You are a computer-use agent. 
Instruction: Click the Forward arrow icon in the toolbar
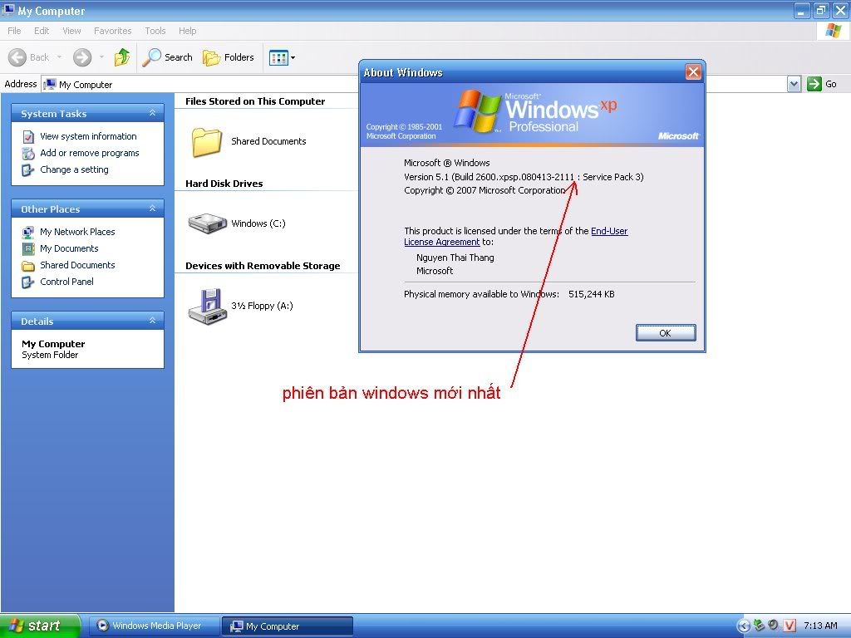(x=82, y=57)
